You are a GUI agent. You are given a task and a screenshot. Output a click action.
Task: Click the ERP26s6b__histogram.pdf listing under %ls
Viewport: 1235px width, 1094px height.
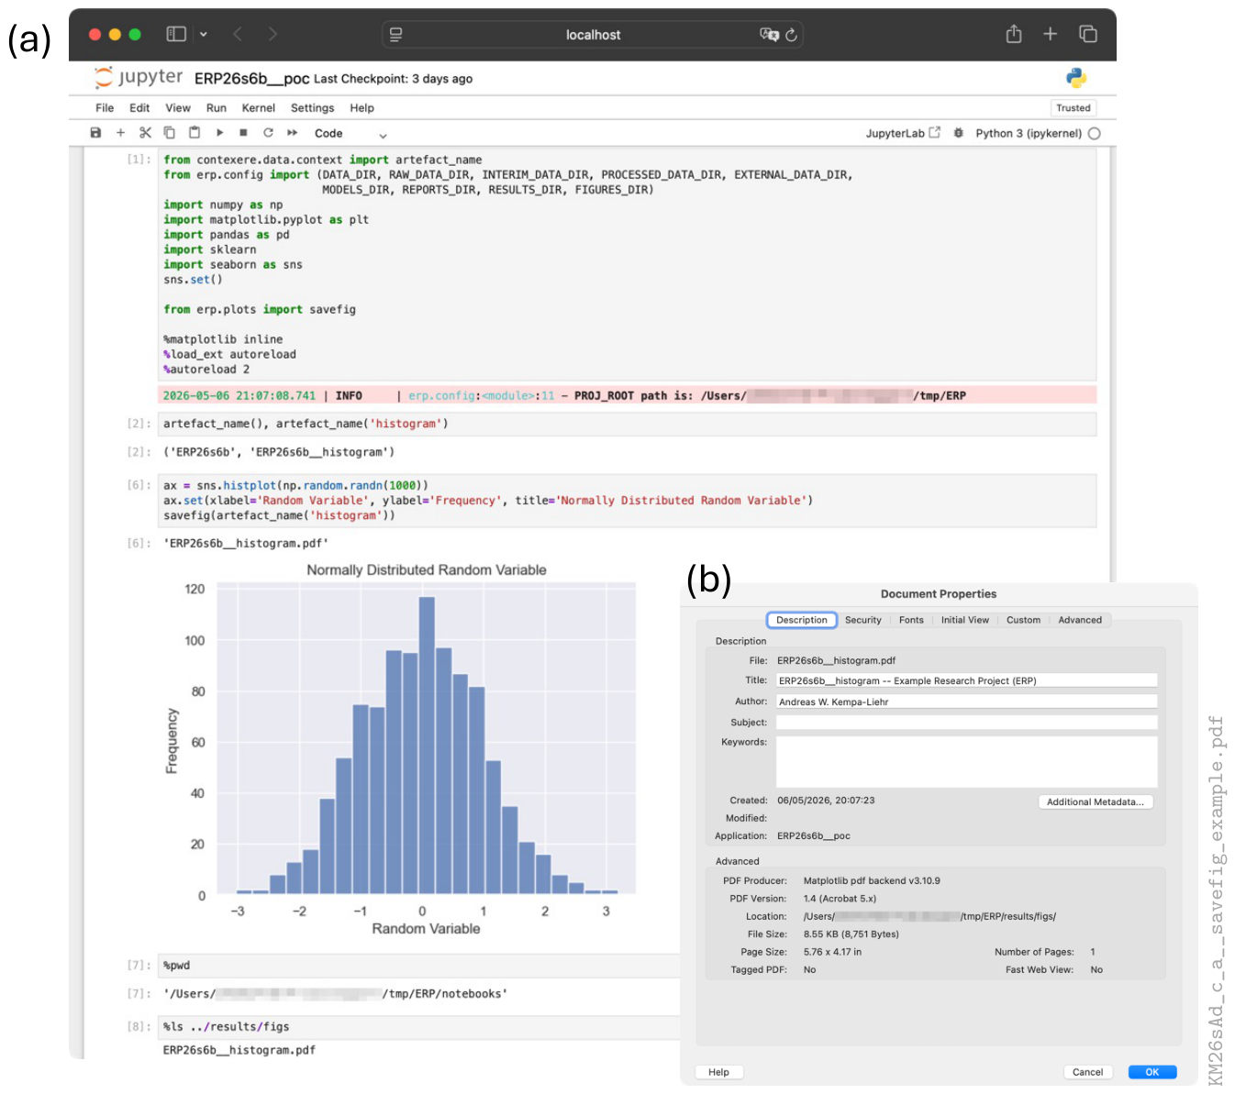point(239,1050)
